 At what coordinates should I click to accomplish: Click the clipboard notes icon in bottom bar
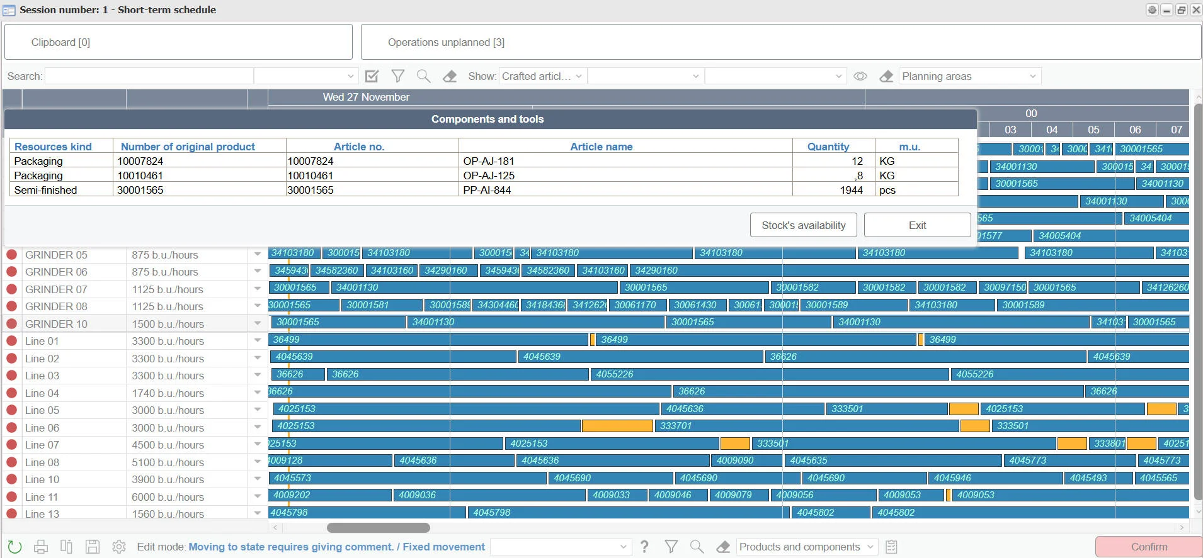pyautogui.click(x=891, y=547)
